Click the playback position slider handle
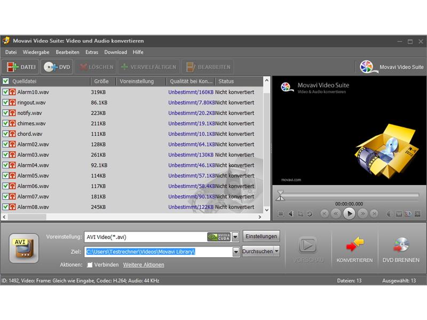 [x=280, y=193]
